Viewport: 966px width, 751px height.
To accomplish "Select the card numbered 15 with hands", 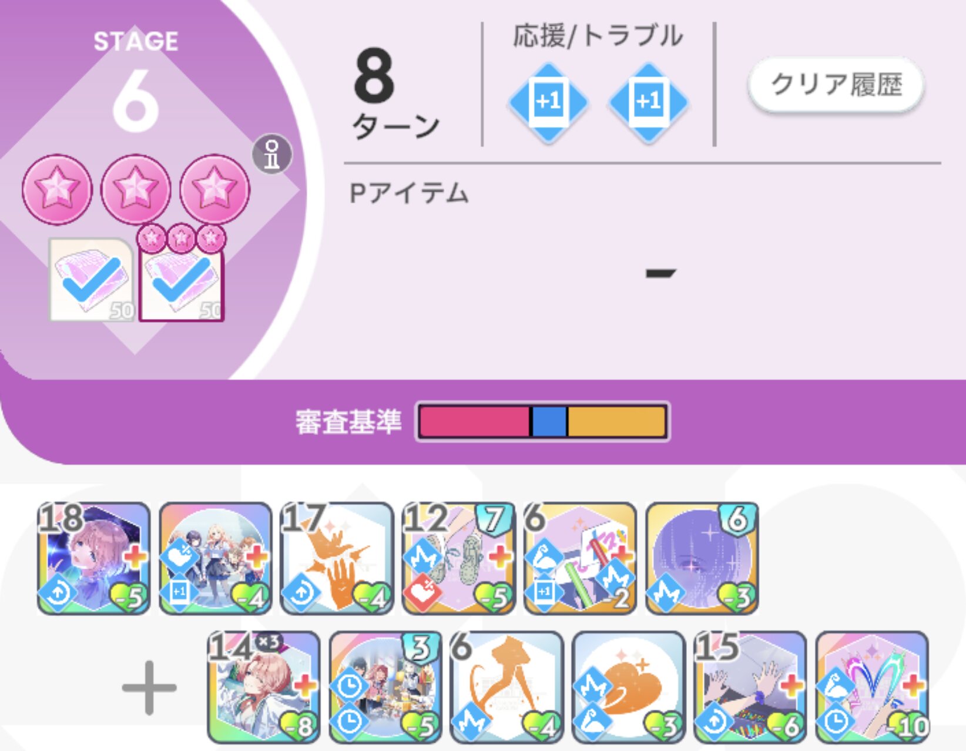I will [x=750, y=688].
